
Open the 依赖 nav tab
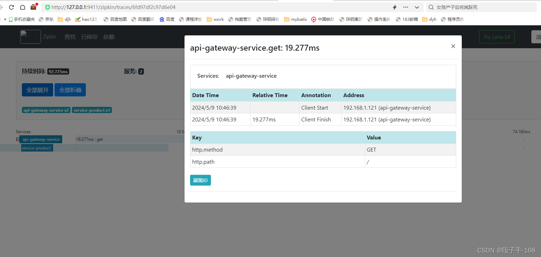coord(109,37)
